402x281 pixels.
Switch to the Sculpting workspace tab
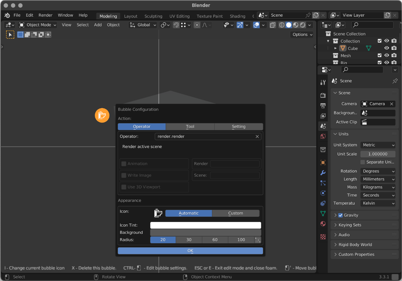[153, 16]
